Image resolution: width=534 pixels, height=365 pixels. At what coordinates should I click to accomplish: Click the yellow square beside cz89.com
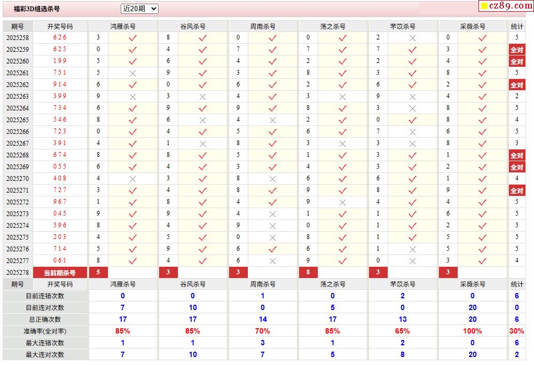[484, 6]
